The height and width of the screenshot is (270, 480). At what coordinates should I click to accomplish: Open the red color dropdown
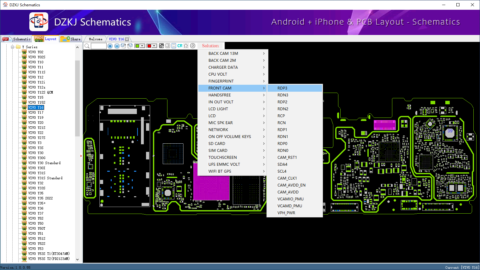154,46
